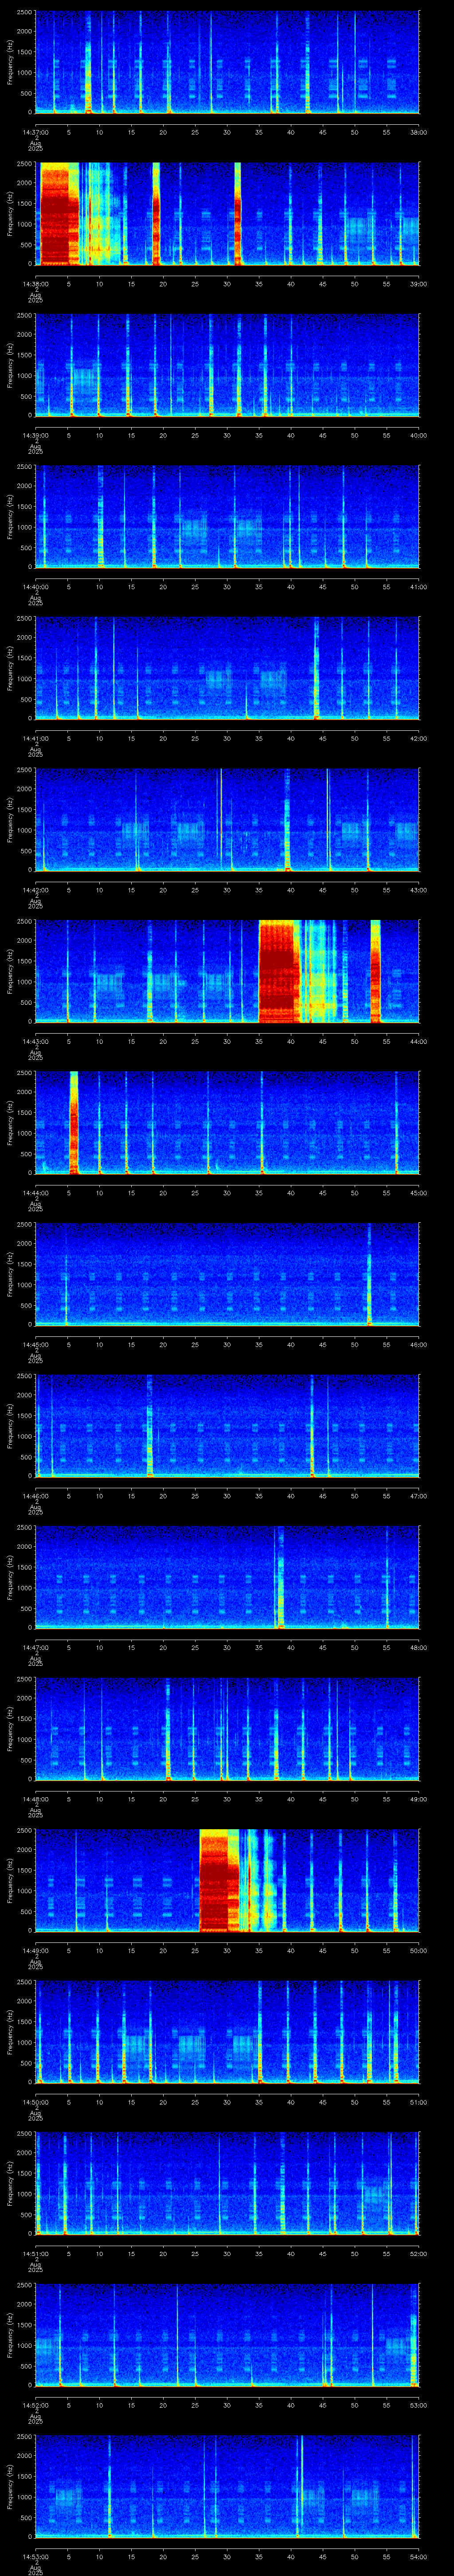
Task: Select the spectrogram panel beginning at 14:41:00
Action: [227, 669]
